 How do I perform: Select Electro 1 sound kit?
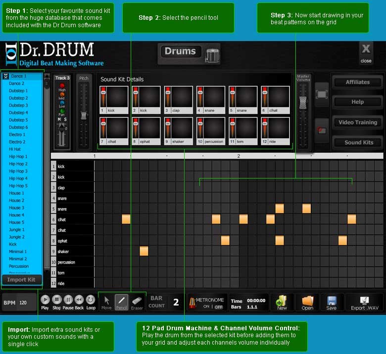(22, 134)
